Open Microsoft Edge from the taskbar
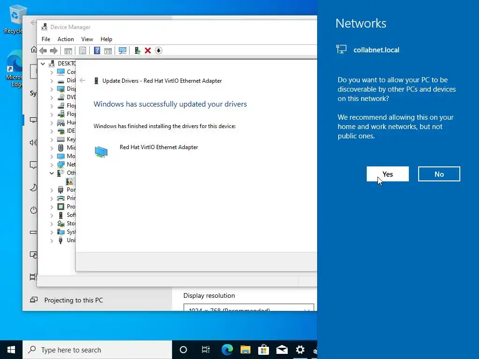This screenshot has height=359, width=479. pos(227,350)
